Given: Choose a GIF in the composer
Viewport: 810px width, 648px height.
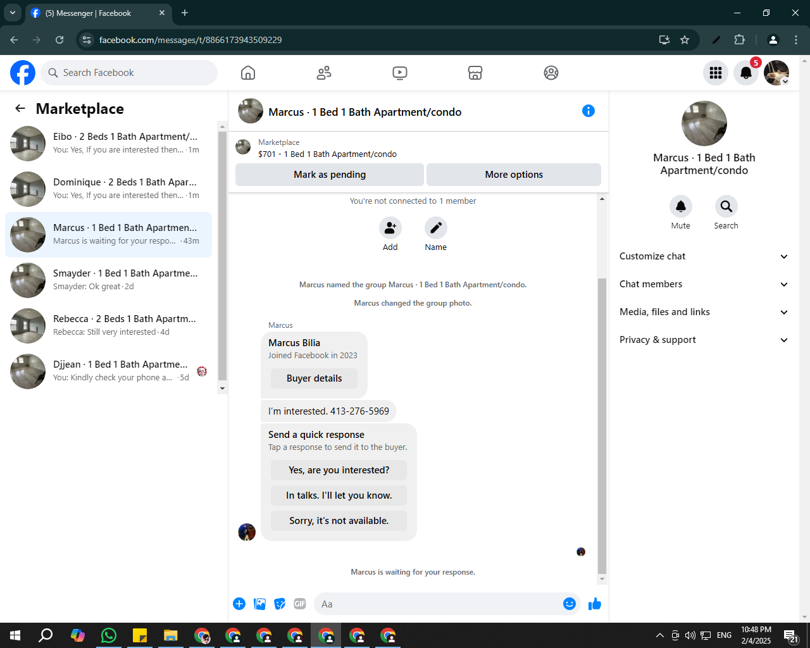Looking at the screenshot, I should pos(300,604).
